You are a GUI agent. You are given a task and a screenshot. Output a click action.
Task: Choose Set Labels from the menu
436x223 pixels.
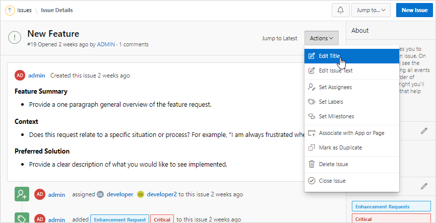pos(331,102)
